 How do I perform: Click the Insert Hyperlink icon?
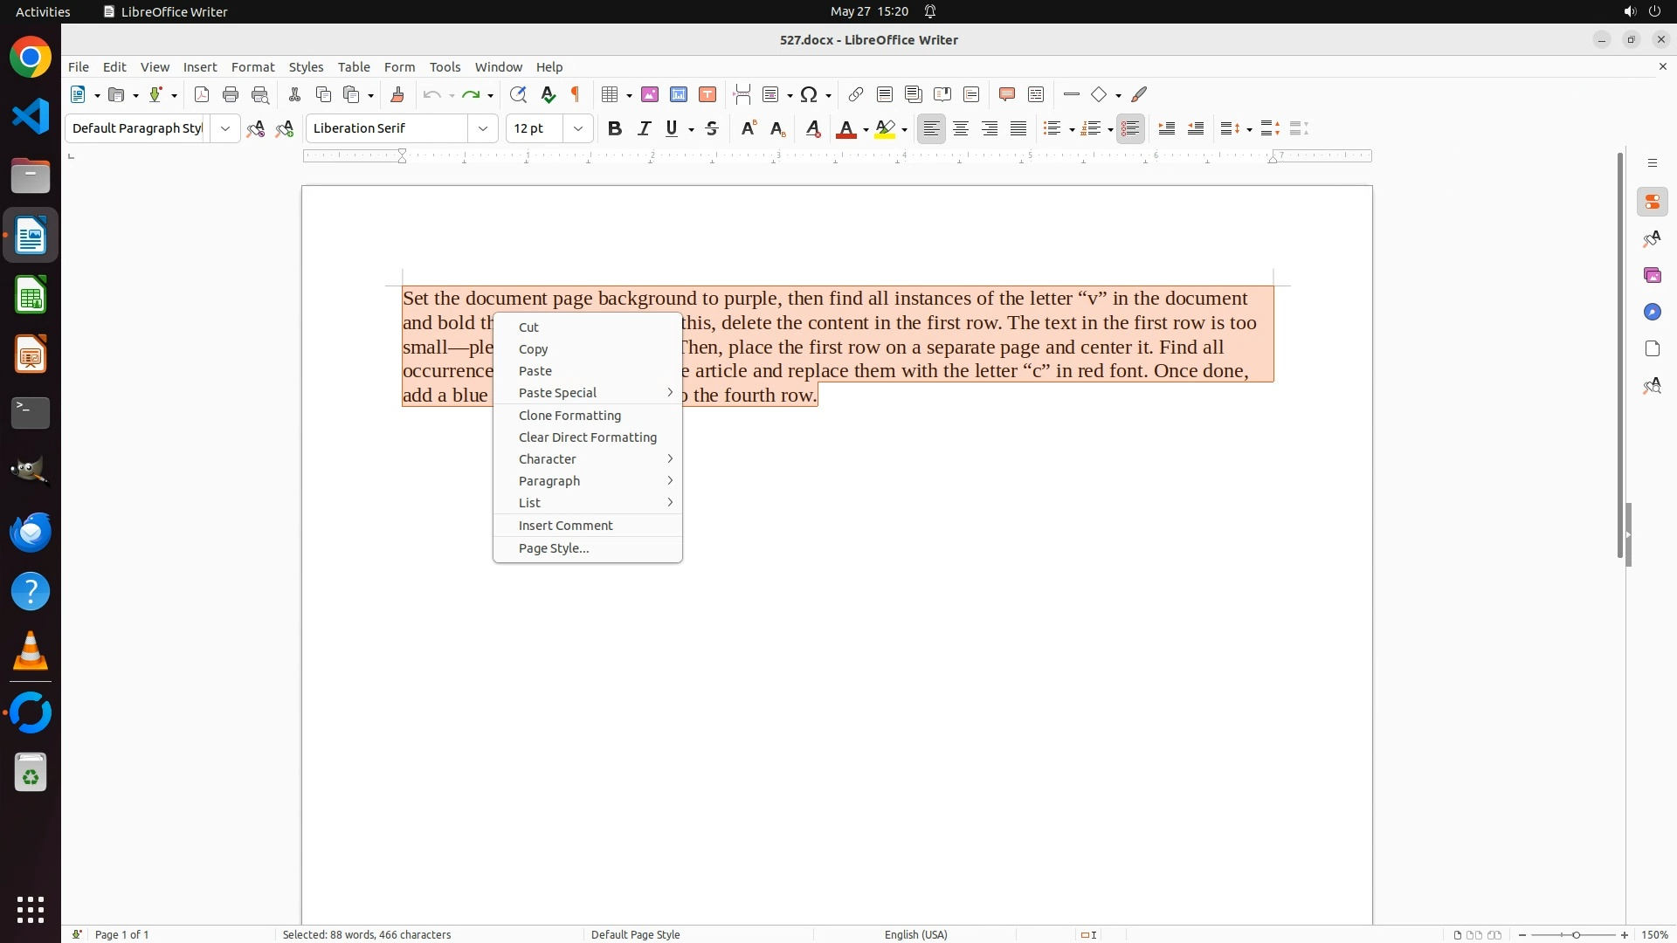(x=856, y=94)
